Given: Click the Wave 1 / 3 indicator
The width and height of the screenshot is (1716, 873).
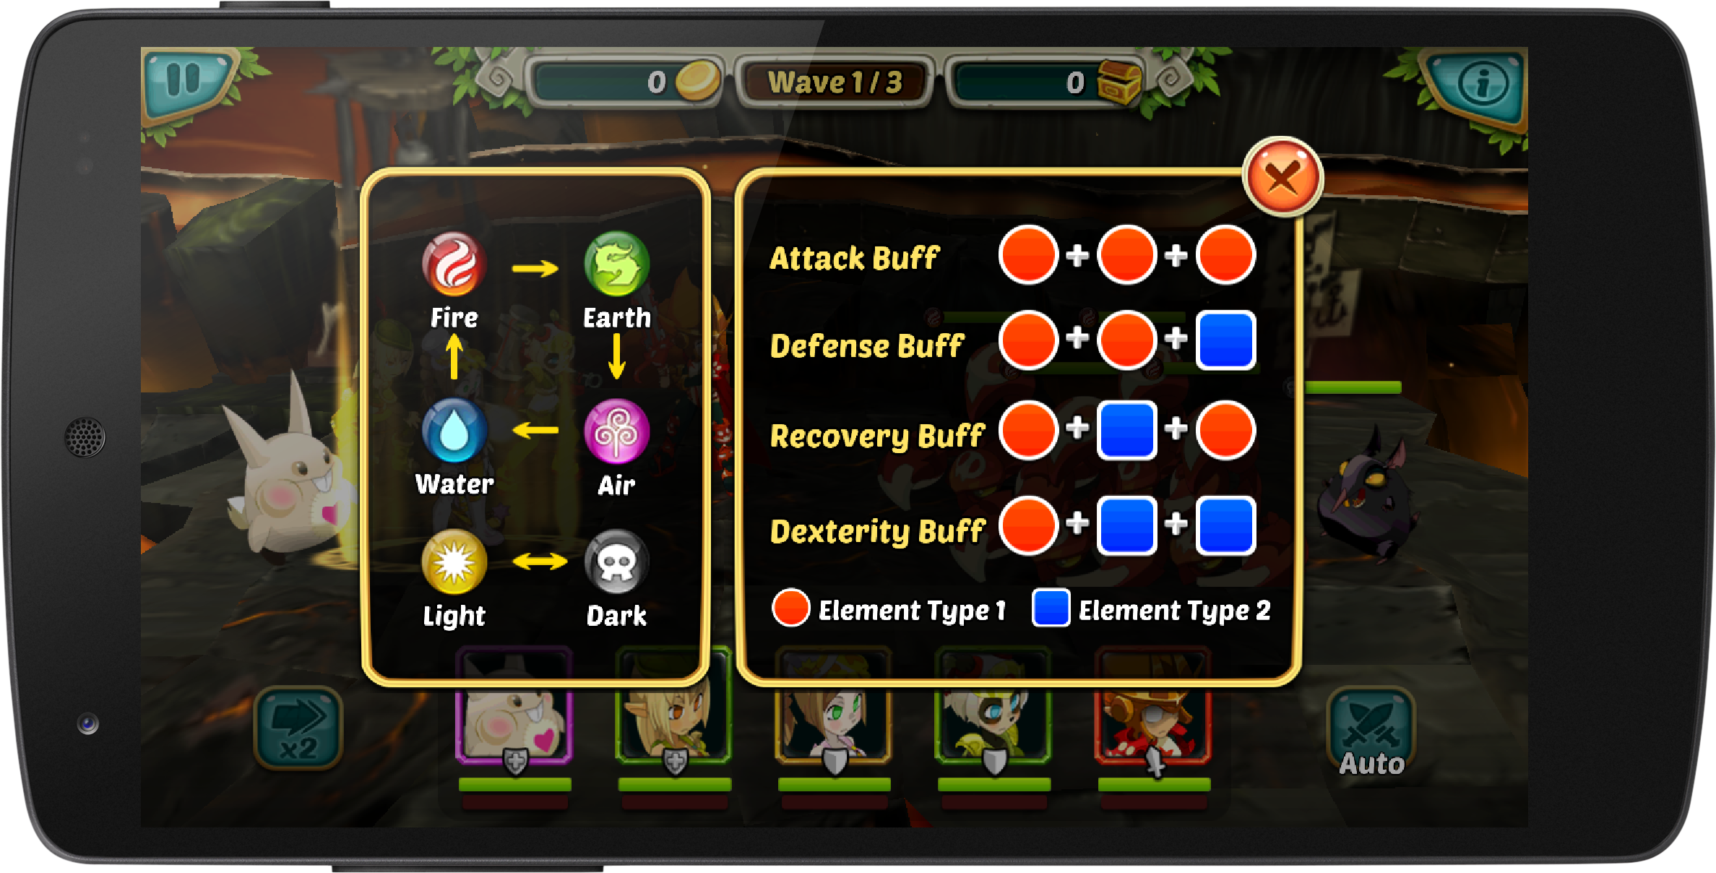Looking at the screenshot, I should tap(835, 82).
